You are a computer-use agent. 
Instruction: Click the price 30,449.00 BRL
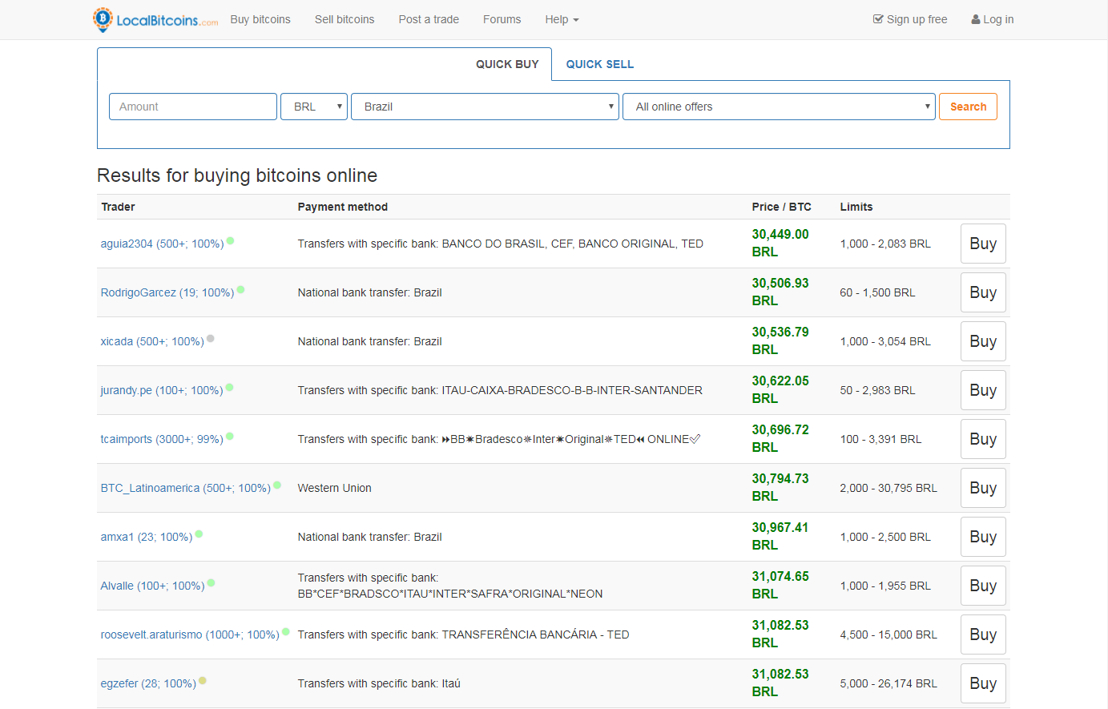(780, 243)
